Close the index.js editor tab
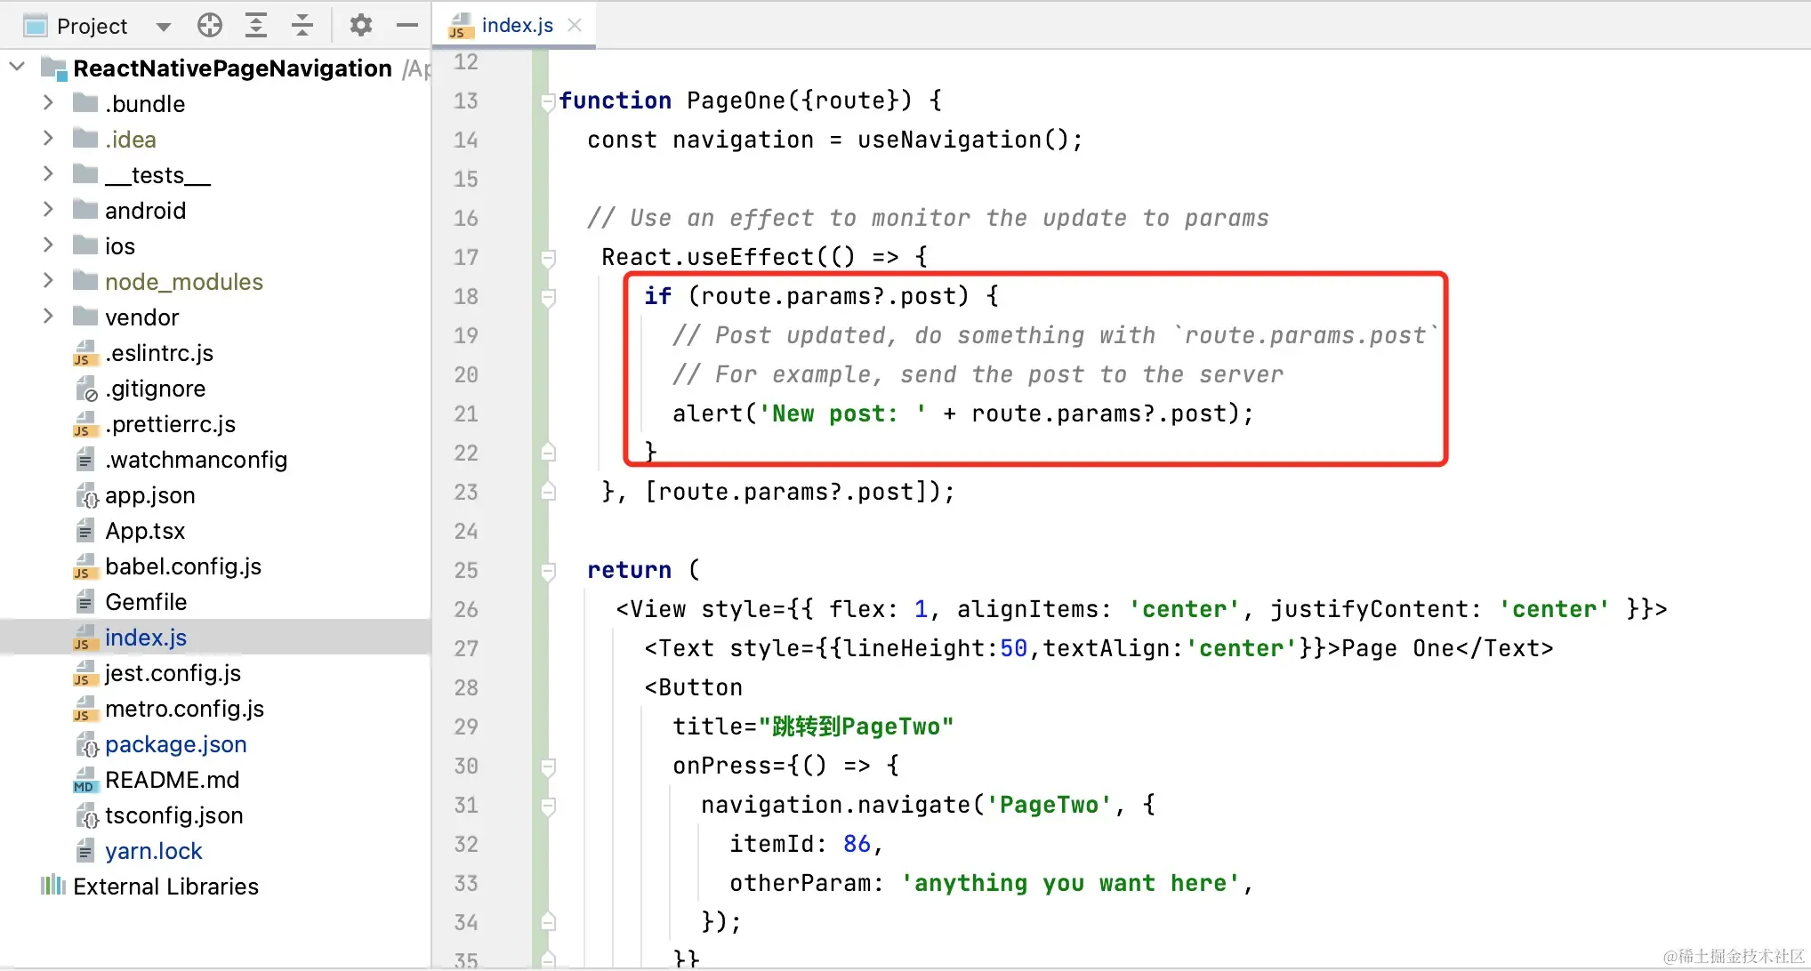The image size is (1811, 971). coord(575,26)
